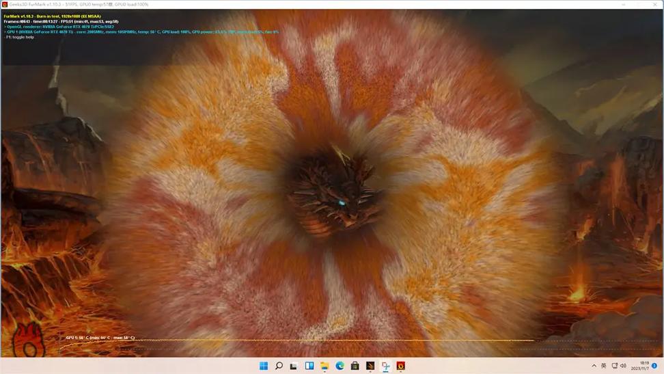
Task: Click the 'OpenGL renderer' info line
Action: point(59,27)
